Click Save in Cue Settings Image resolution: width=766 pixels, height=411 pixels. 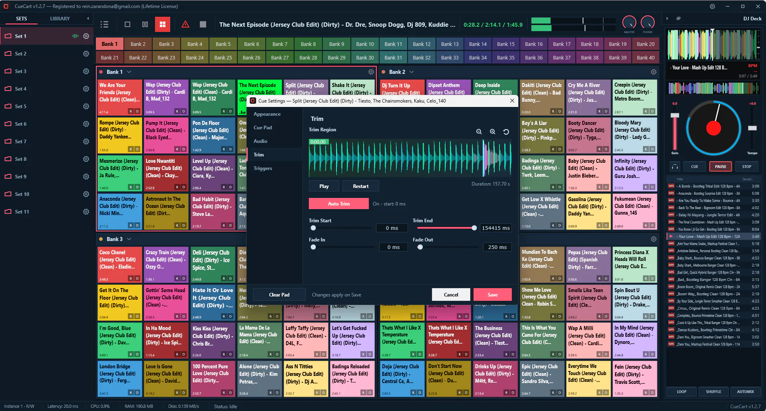coord(493,294)
